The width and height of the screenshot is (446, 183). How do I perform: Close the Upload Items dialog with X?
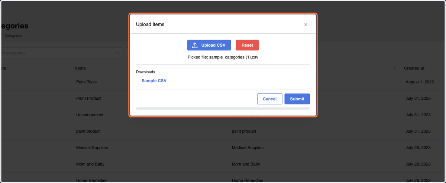click(306, 24)
